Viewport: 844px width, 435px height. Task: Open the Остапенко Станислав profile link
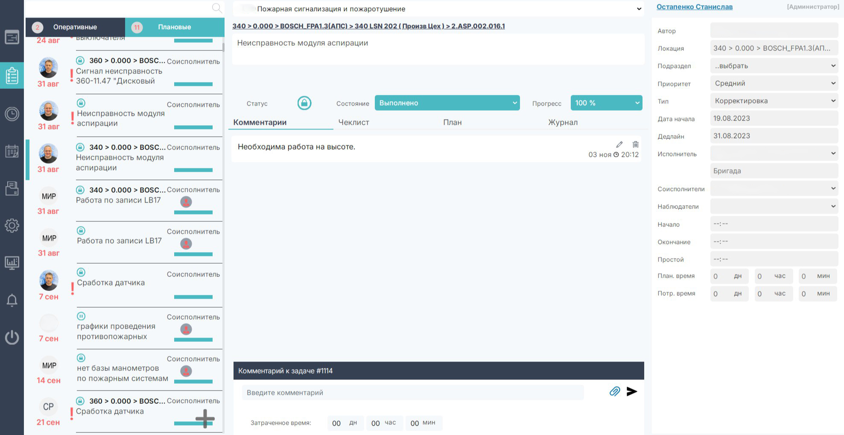[694, 7]
